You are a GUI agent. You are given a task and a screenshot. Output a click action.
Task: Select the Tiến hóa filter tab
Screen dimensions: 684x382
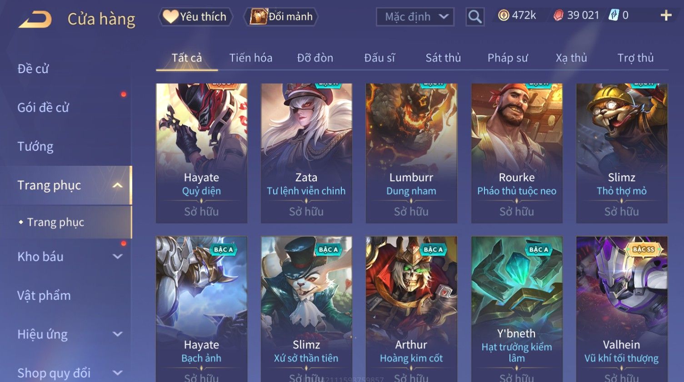point(251,58)
